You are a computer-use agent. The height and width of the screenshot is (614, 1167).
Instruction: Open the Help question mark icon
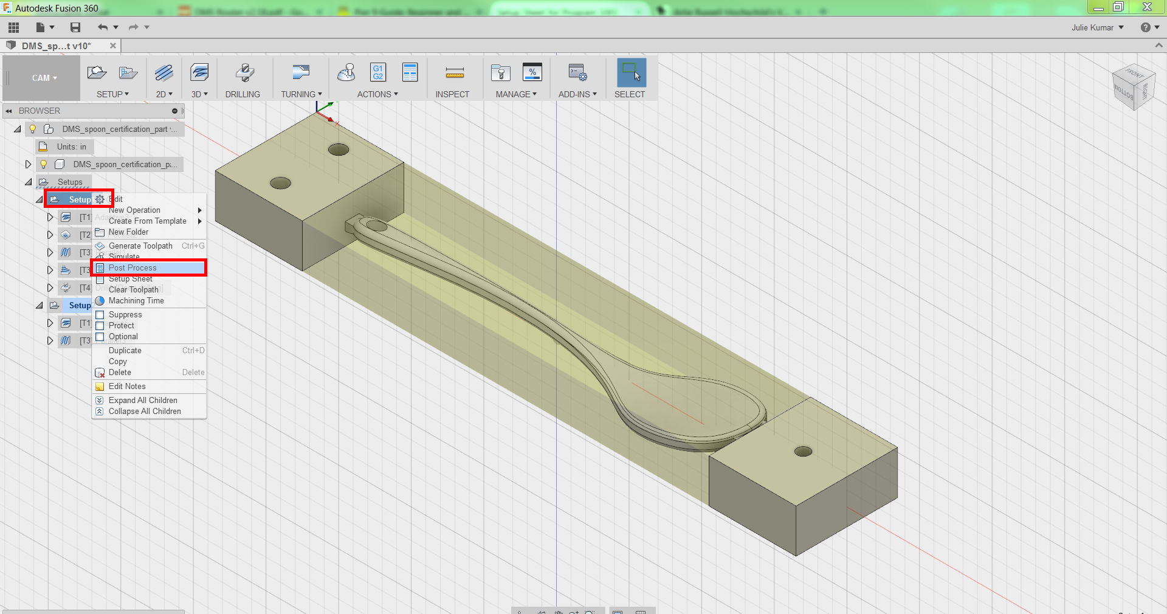click(x=1145, y=27)
